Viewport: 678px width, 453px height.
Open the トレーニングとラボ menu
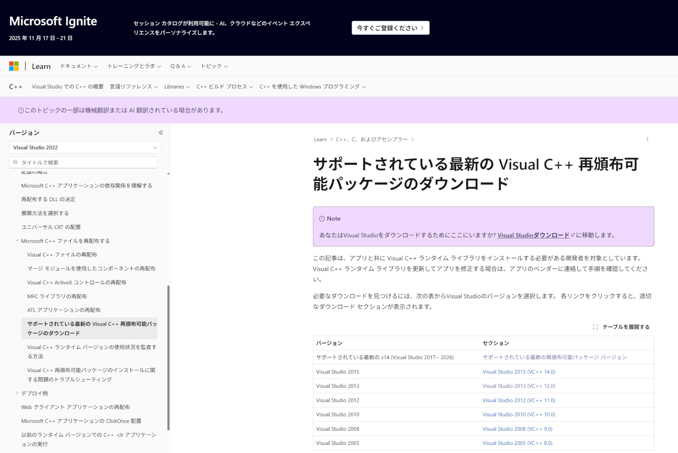point(134,66)
